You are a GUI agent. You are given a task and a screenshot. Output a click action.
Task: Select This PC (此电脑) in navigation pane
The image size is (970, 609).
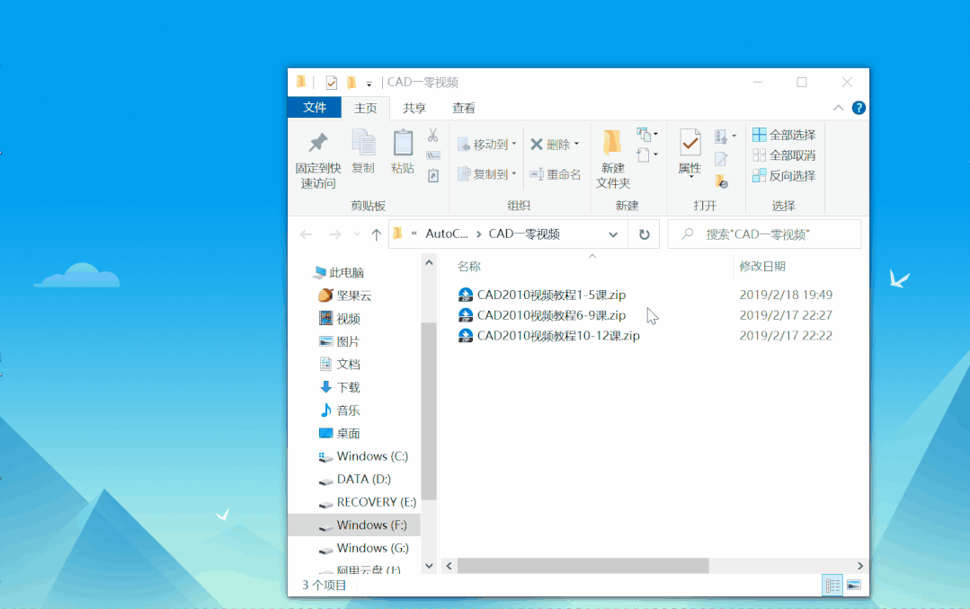(x=339, y=273)
